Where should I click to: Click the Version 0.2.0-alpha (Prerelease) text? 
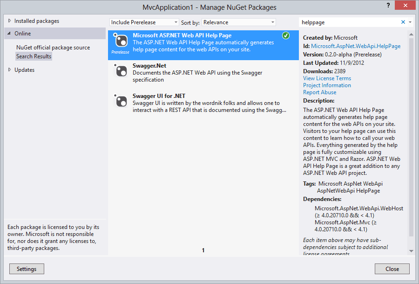pos(342,55)
